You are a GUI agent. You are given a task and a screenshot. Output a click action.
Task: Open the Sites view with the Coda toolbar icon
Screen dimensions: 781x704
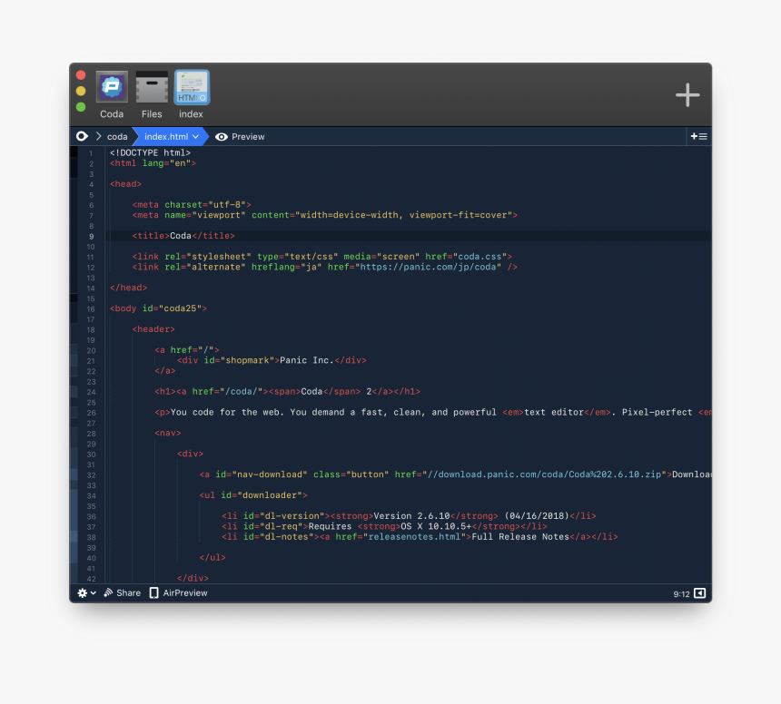[x=111, y=87]
